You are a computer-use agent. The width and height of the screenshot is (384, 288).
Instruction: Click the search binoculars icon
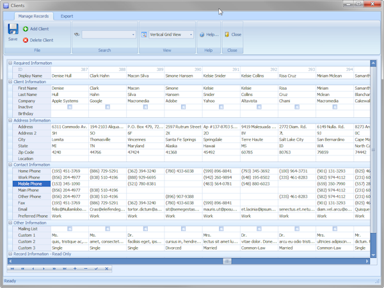coord(77,35)
